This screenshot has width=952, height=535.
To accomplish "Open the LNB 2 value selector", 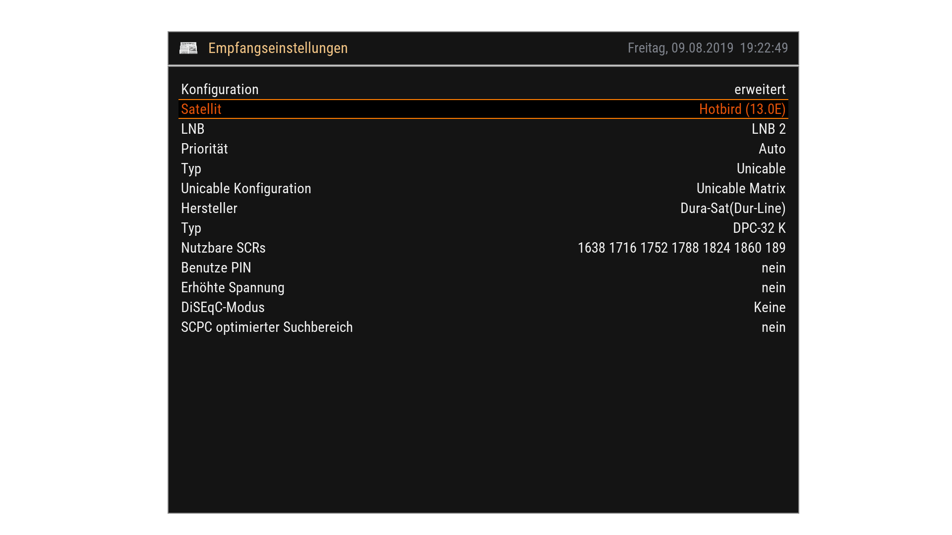I will [x=768, y=129].
